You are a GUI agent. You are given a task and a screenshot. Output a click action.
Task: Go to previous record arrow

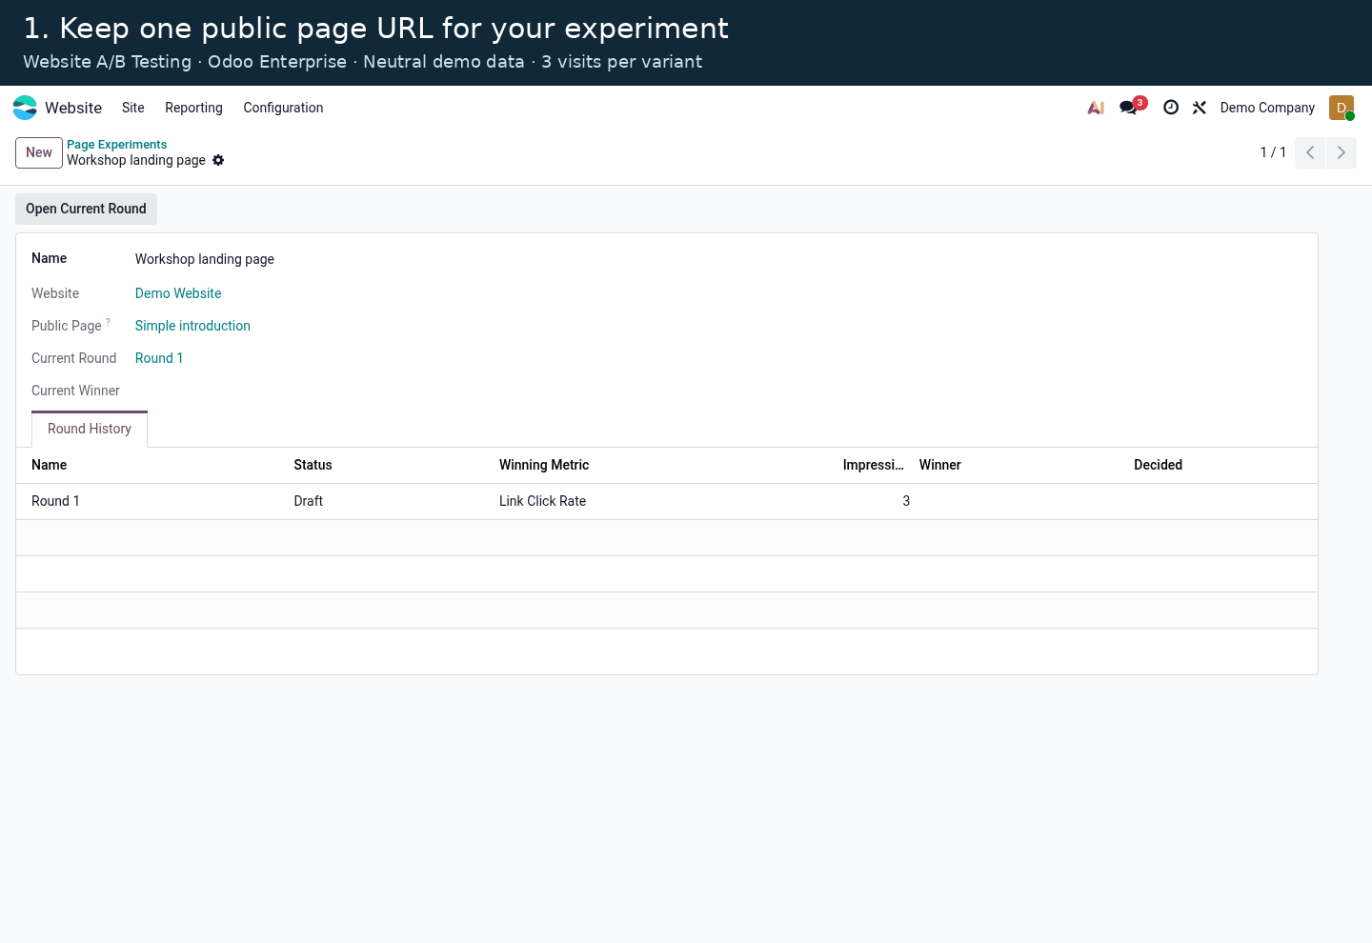click(x=1310, y=152)
